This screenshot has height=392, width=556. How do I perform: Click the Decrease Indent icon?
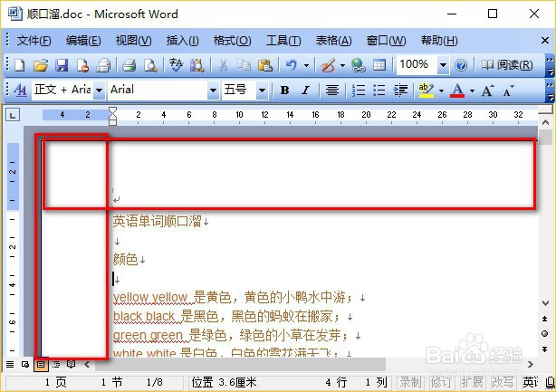click(x=400, y=91)
